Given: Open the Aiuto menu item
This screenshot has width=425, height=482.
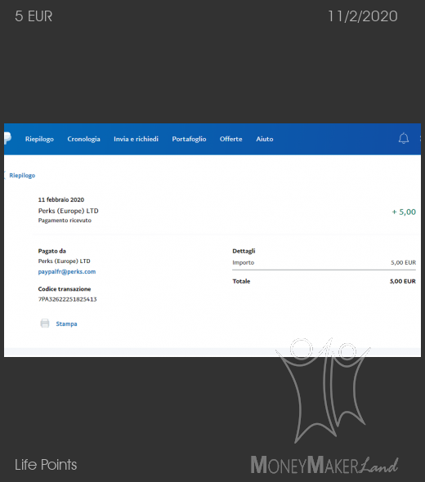Looking at the screenshot, I should point(265,139).
